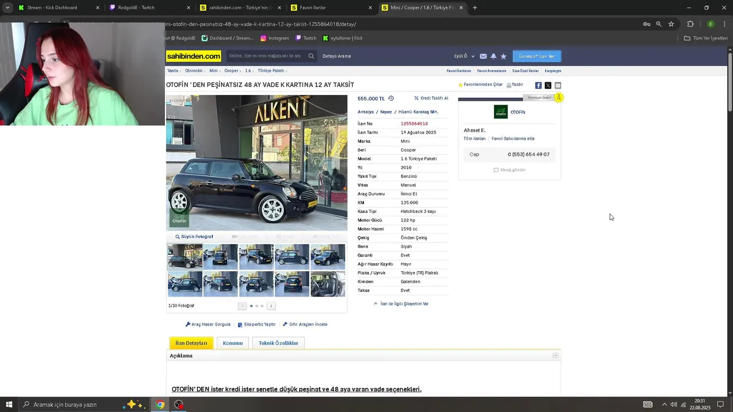Expand the Eylül Ö. account dropdown
The width and height of the screenshot is (733, 412).
coord(464,56)
